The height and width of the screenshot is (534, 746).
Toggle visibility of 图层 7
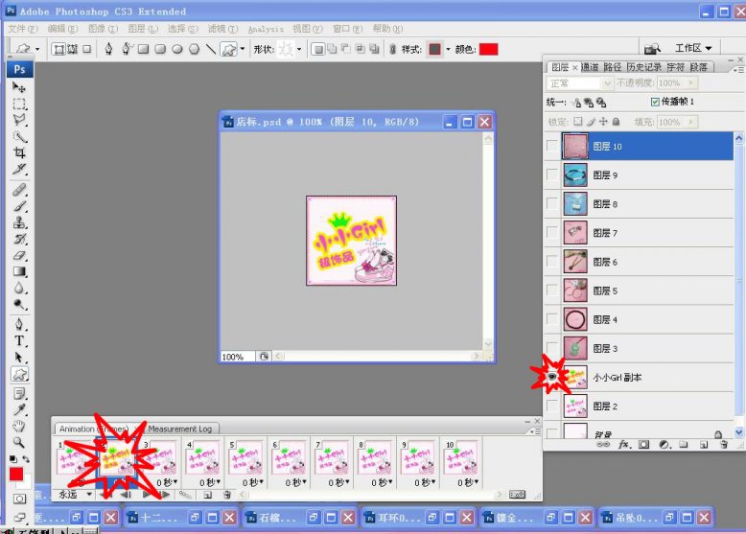tap(552, 233)
